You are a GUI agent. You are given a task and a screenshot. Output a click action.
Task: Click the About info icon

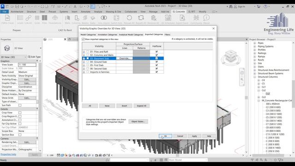206,18
